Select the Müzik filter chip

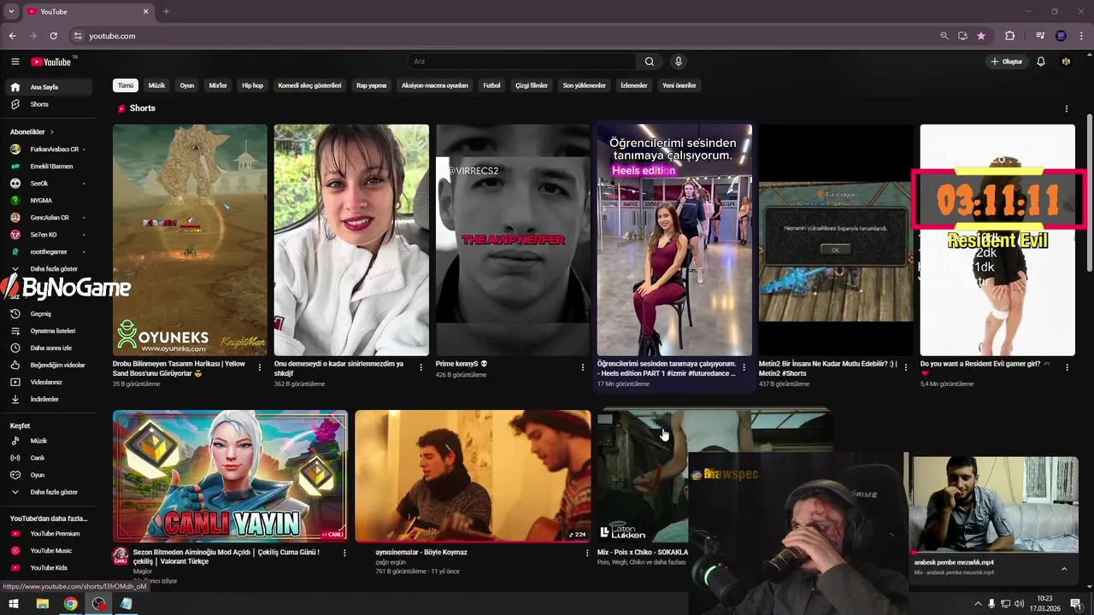[156, 85]
